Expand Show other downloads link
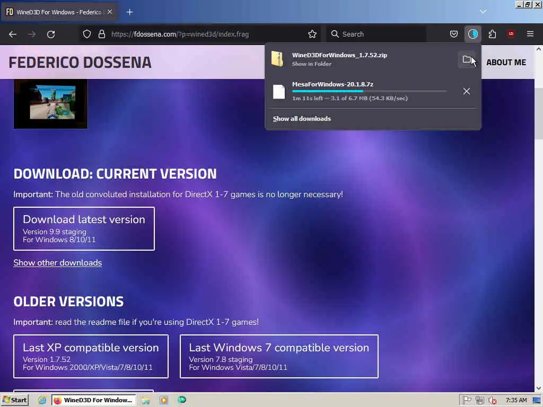Image resolution: width=543 pixels, height=407 pixels. click(x=57, y=263)
